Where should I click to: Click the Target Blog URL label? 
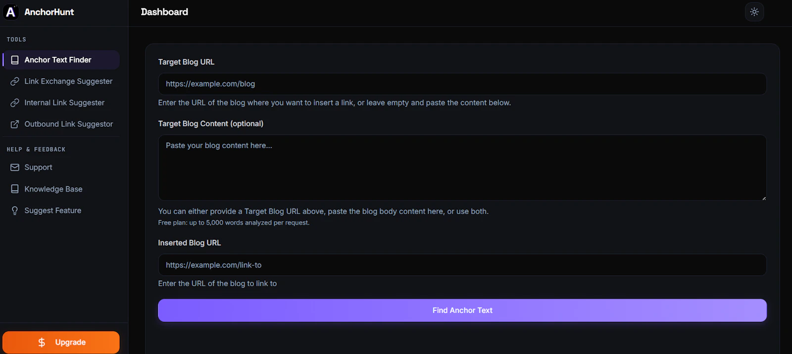point(186,62)
